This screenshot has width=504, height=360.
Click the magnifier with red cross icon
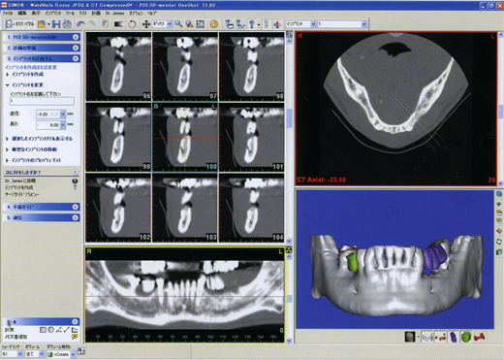pos(189,24)
